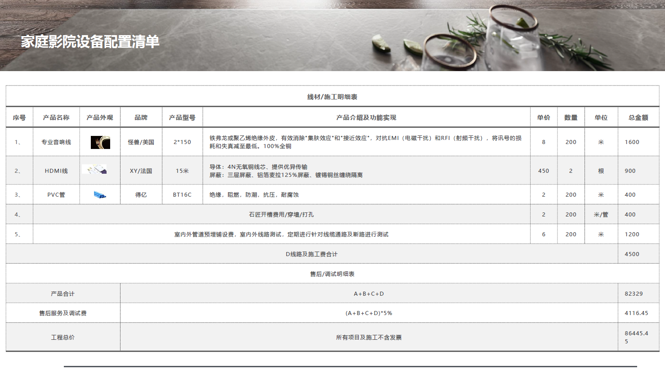Click the 导体：4N无氧铜线芯 description cell
Viewport: 665px width, 374px height.
coord(366,171)
